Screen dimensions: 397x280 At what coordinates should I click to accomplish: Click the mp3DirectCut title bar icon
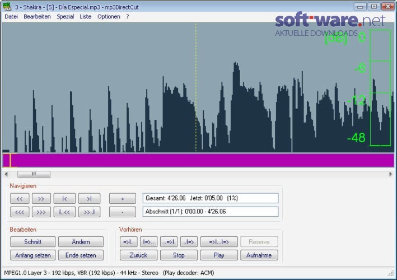tap(7, 7)
